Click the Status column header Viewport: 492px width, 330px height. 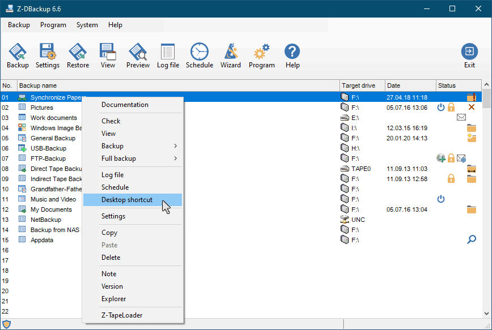pos(459,85)
